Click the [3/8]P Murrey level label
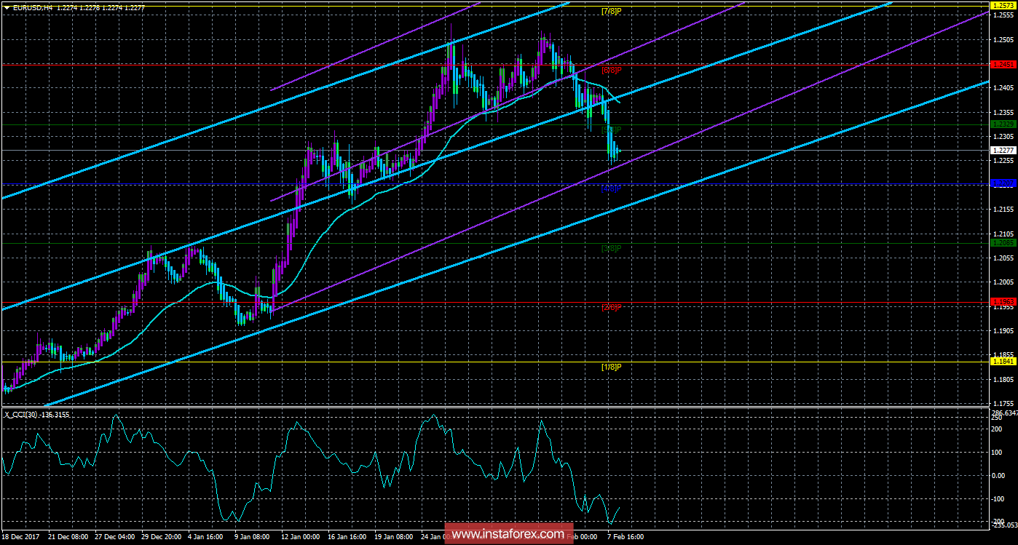 pos(611,249)
